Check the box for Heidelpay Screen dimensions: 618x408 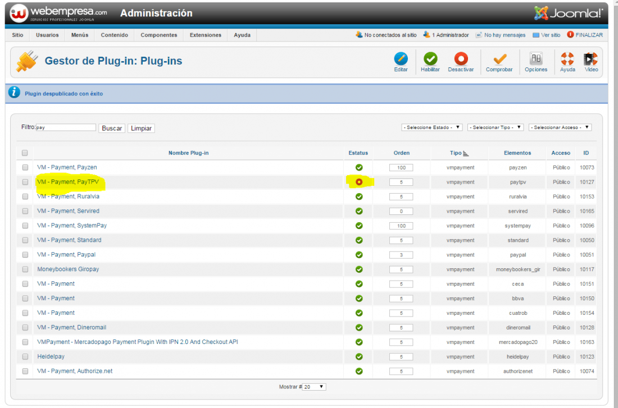pos(25,357)
